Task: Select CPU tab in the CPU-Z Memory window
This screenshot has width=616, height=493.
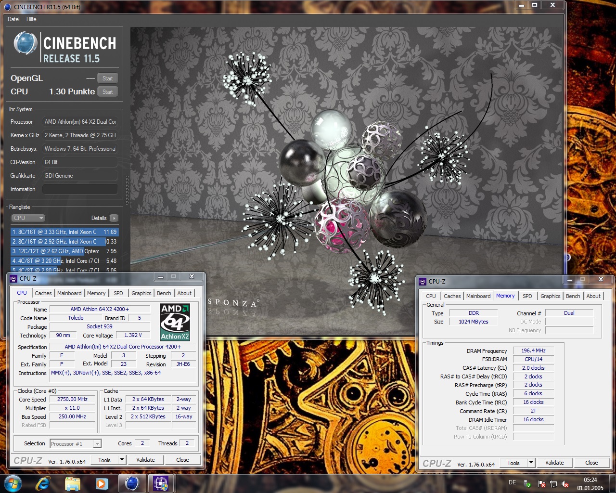Action: (x=431, y=296)
